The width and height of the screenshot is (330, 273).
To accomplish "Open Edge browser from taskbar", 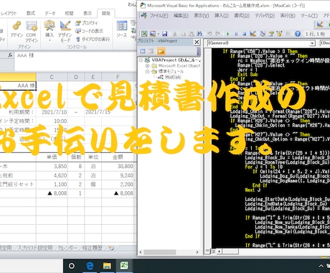I will coord(90,266).
